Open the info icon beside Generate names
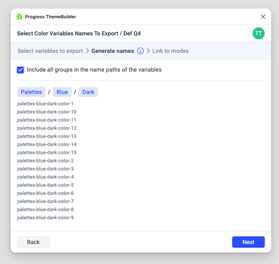279x264 pixels. coord(141,51)
